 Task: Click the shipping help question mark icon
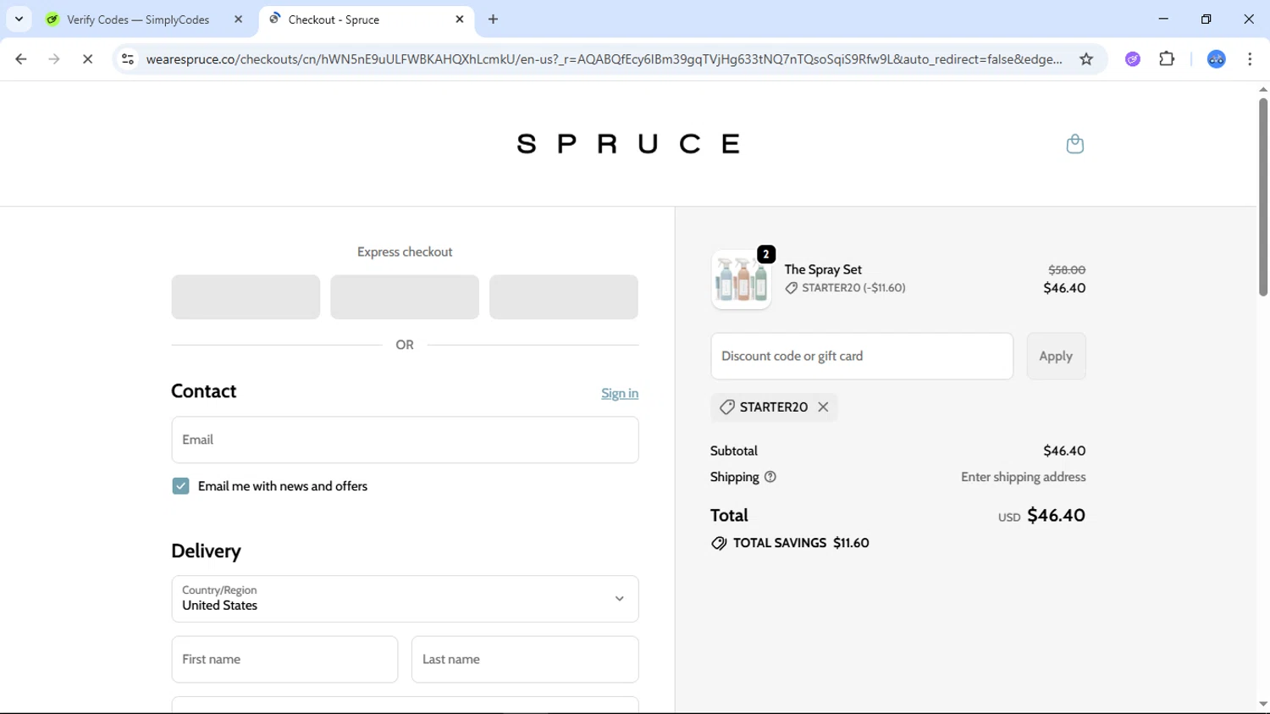click(770, 477)
